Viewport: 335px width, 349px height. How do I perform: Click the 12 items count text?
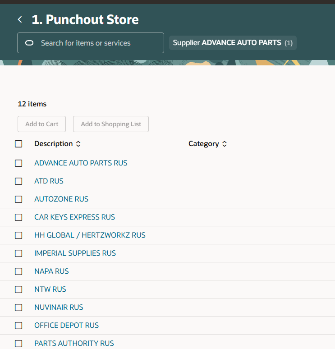pos(32,104)
